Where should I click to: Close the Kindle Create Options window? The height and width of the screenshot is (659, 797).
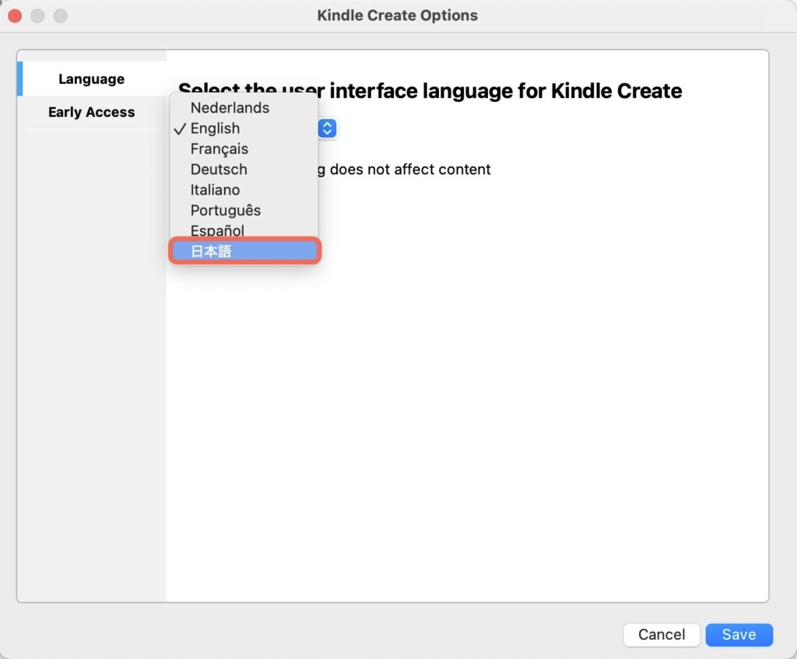tap(15, 16)
